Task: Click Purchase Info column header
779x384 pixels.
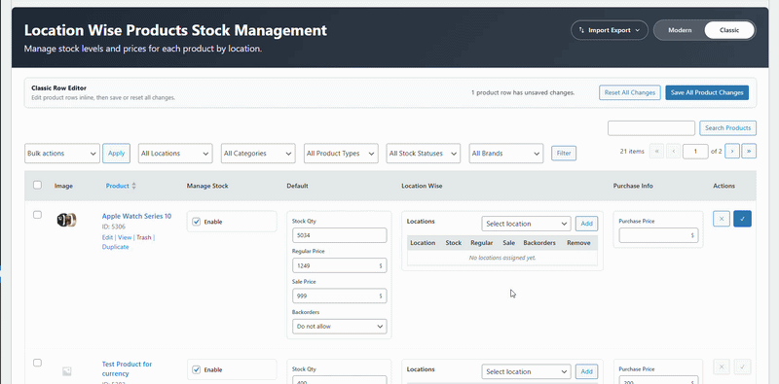Action: (633, 186)
